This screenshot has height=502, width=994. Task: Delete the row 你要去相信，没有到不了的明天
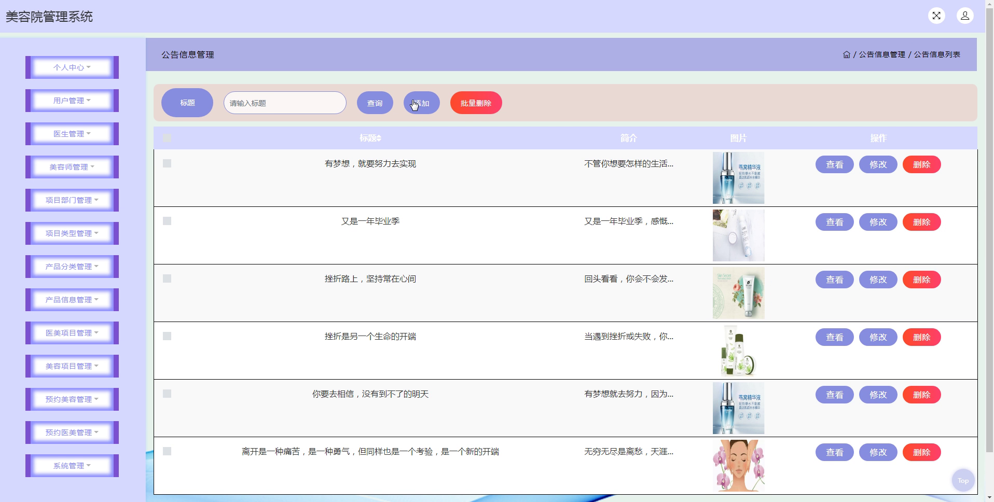[922, 395]
